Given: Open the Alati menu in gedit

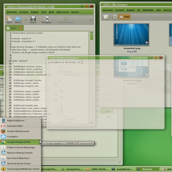Looking at the screenshot, I should (51, 12).
